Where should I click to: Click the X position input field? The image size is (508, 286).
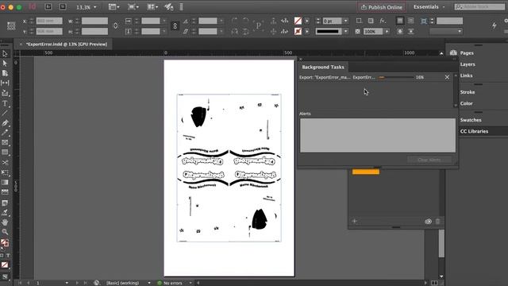49,21
